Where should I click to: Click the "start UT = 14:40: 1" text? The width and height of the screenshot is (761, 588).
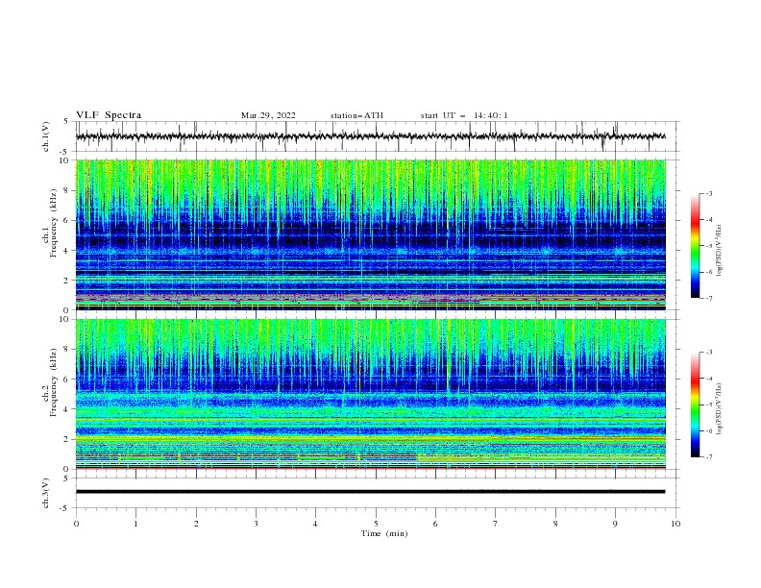(463, 115)
